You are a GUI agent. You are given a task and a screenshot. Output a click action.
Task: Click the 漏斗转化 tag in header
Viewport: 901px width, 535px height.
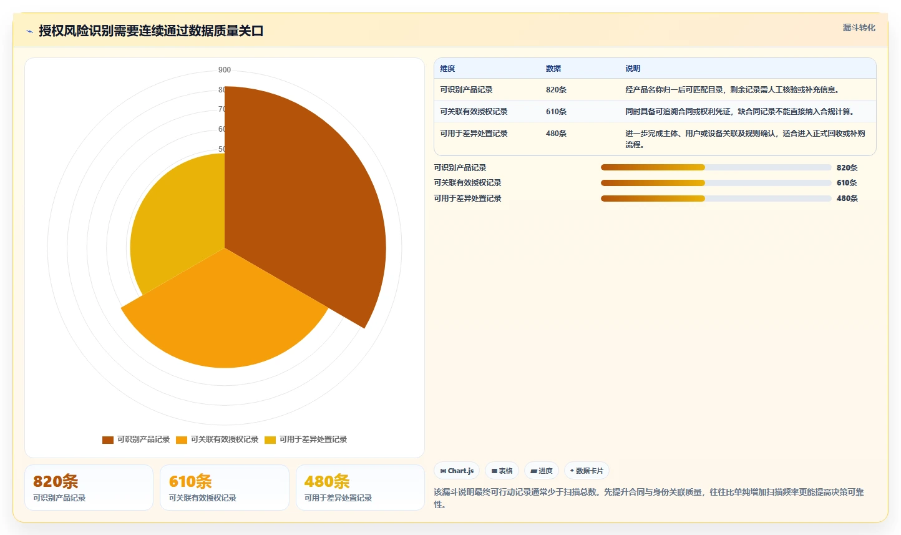pyautogui.click(x=859, y=27)
